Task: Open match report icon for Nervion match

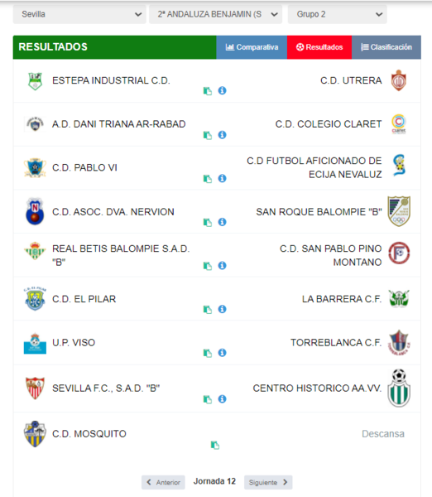Action: point(208,223)
